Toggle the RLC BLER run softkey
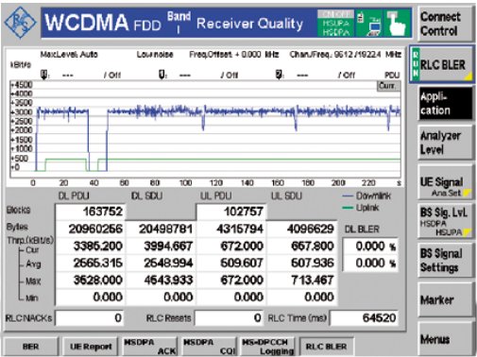 441,65
